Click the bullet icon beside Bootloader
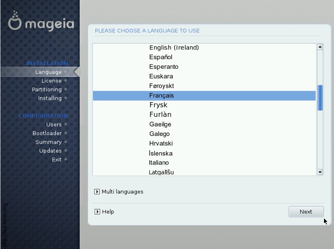The width and height of the screenshot is (334, 249). 66,133
